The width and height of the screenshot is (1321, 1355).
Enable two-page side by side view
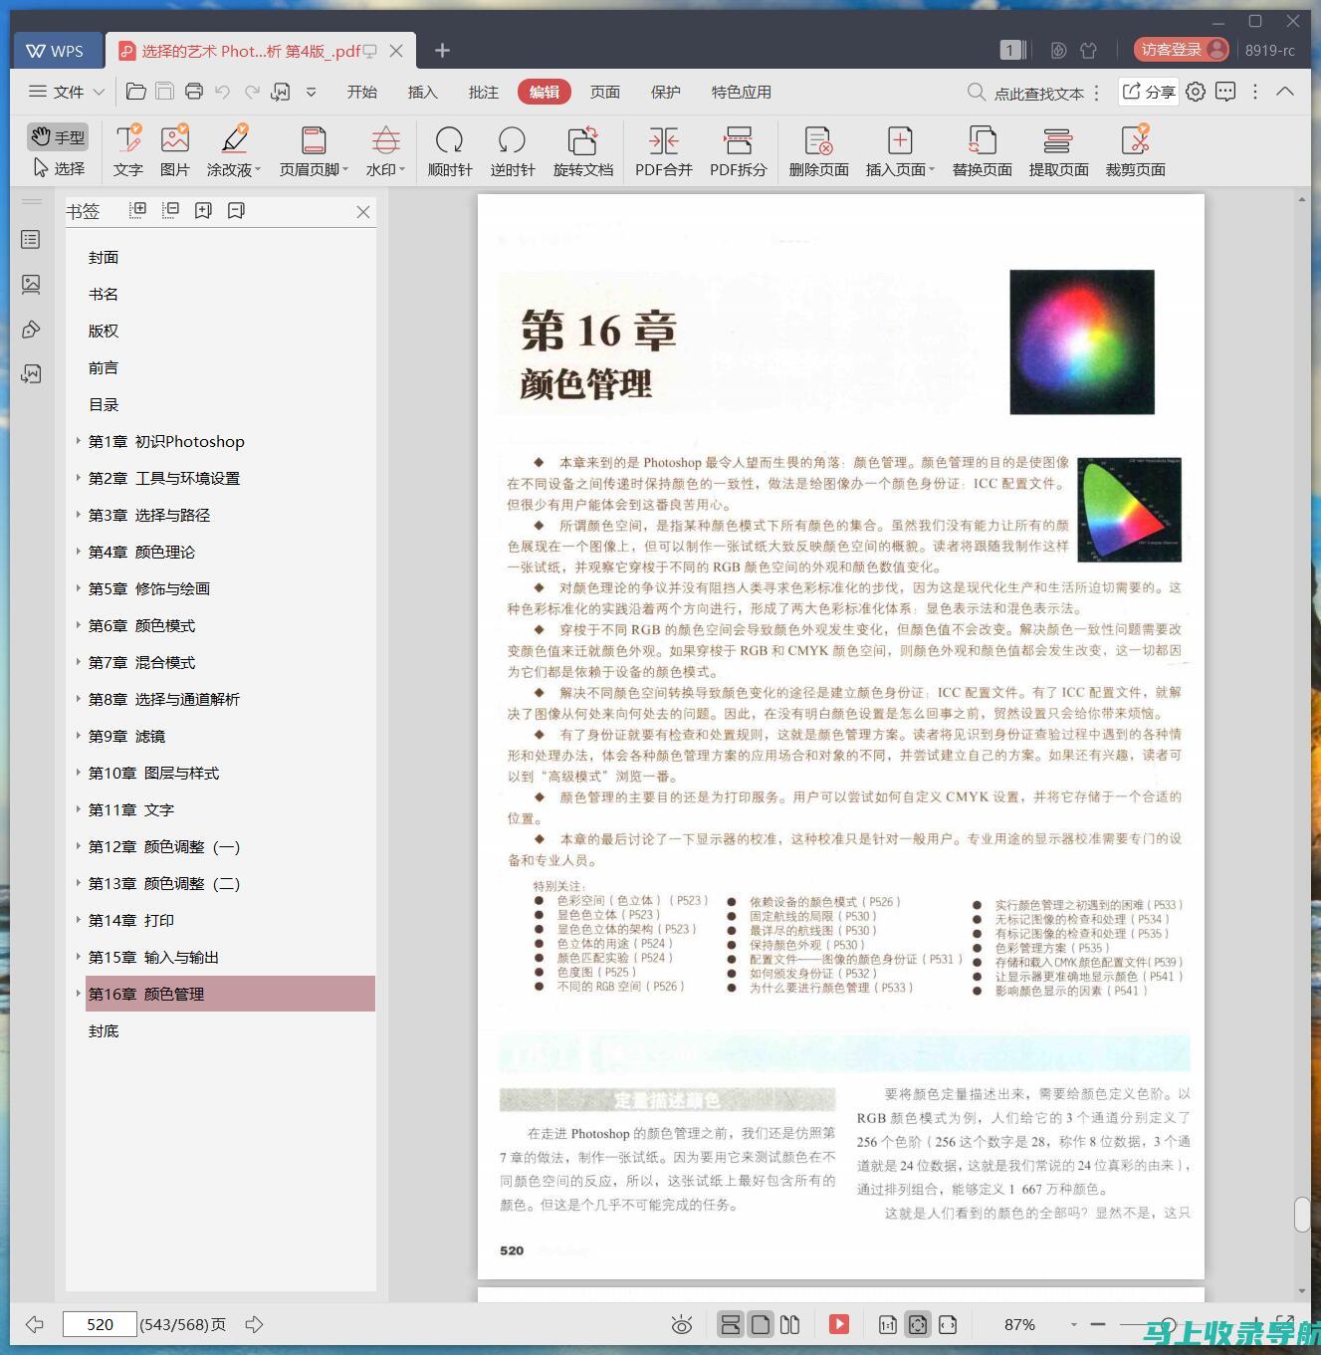point(790,1324)
